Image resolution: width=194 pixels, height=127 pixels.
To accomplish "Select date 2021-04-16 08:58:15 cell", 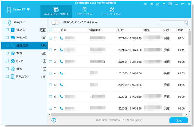I will coord(130,38).
